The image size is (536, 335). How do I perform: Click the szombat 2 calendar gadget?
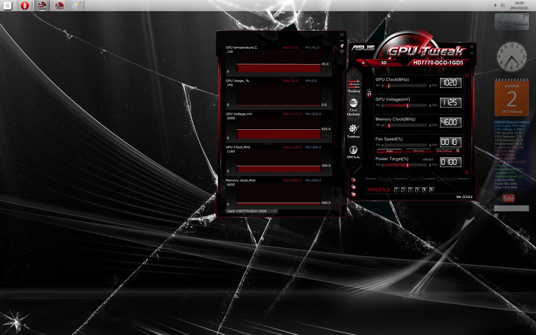[512, 97]
